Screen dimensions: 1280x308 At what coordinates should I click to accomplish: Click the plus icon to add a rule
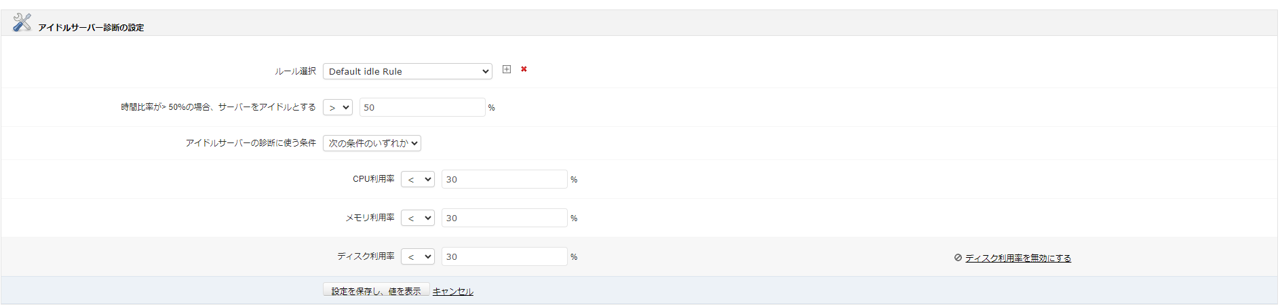pos(507,69)
